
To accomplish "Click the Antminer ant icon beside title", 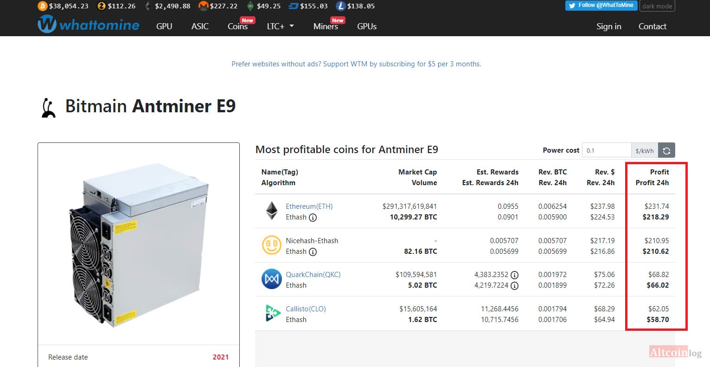I will (x=48, y=108).
